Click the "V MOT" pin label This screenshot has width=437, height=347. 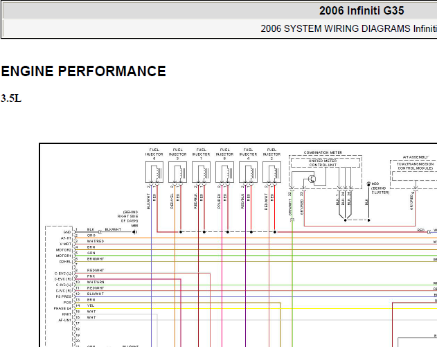coord(66,244)
